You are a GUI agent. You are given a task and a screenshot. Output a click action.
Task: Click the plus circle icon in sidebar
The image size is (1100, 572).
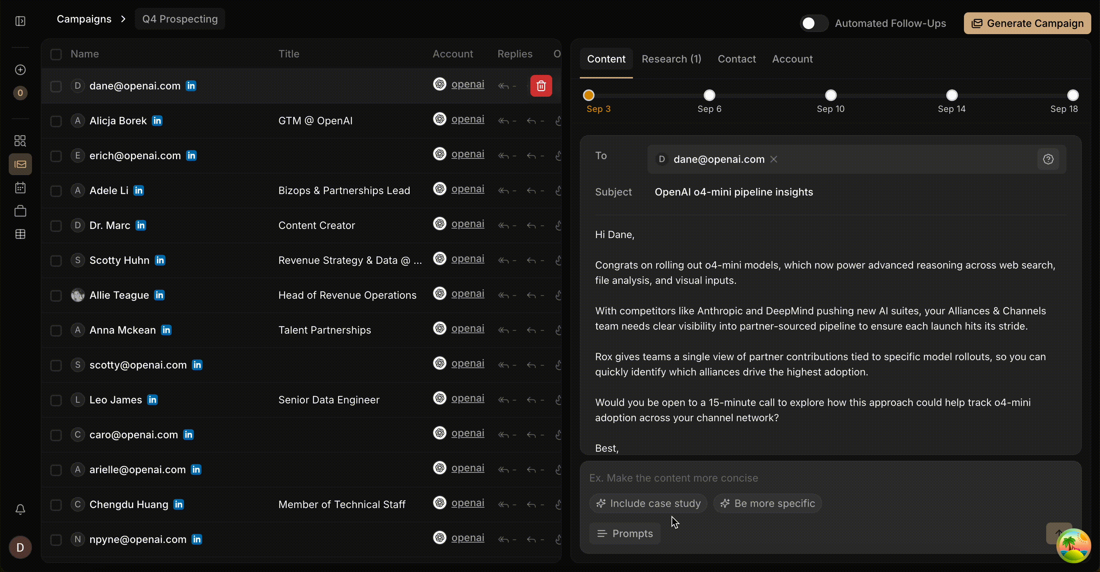(20, 69)
